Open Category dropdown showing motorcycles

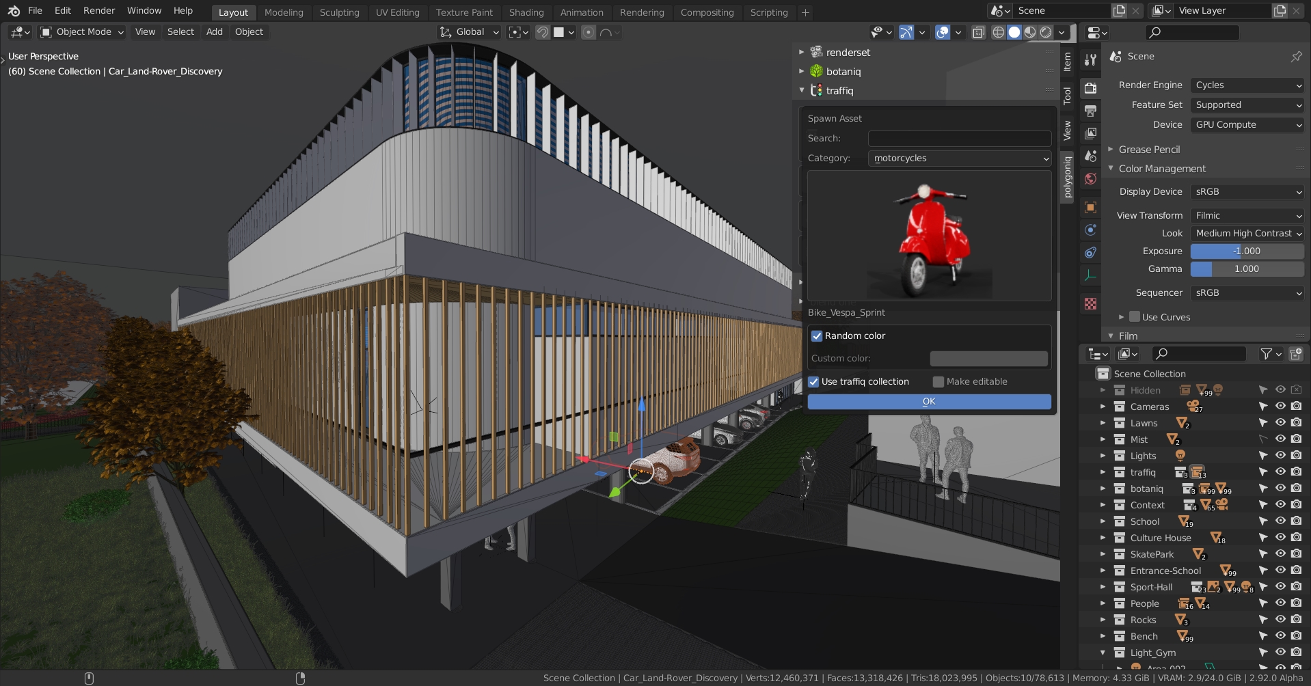(960, 158)
